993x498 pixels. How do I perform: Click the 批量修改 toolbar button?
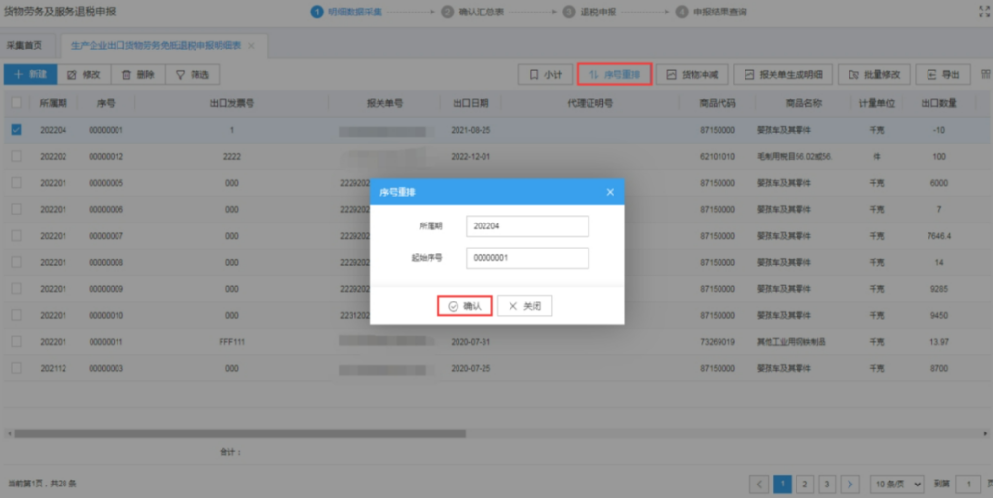pyautogui.click(x=874, y=74)
